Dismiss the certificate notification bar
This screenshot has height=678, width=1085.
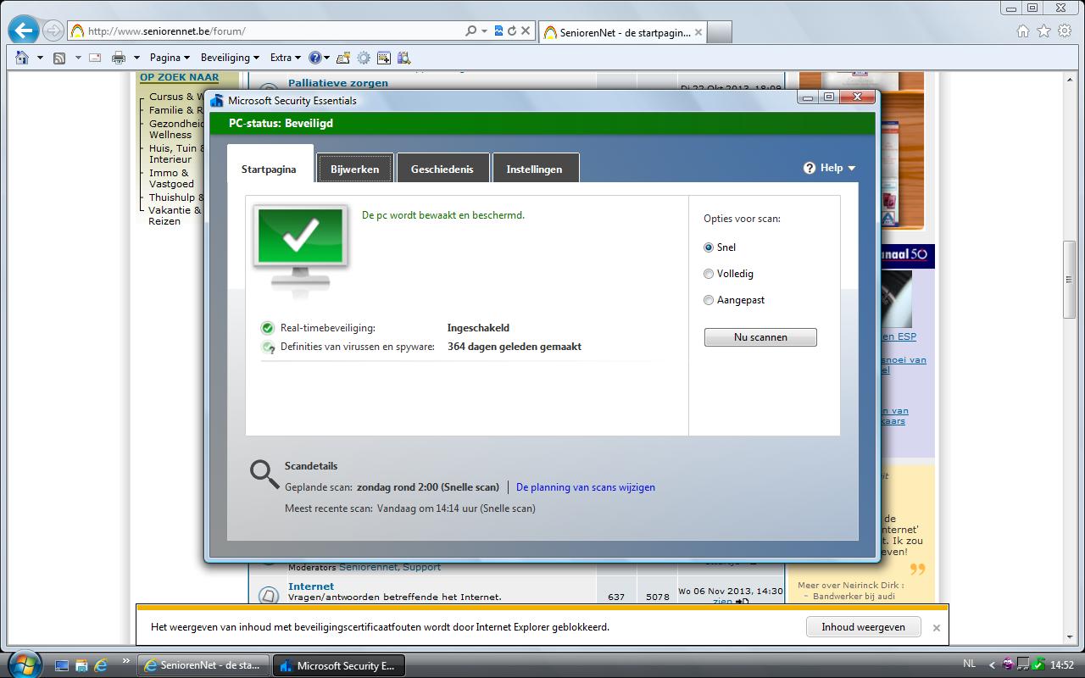click(936, 628)
